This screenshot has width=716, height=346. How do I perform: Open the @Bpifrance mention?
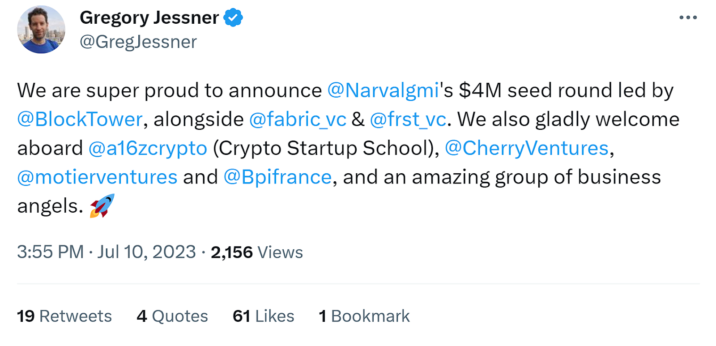pos(277,177)
